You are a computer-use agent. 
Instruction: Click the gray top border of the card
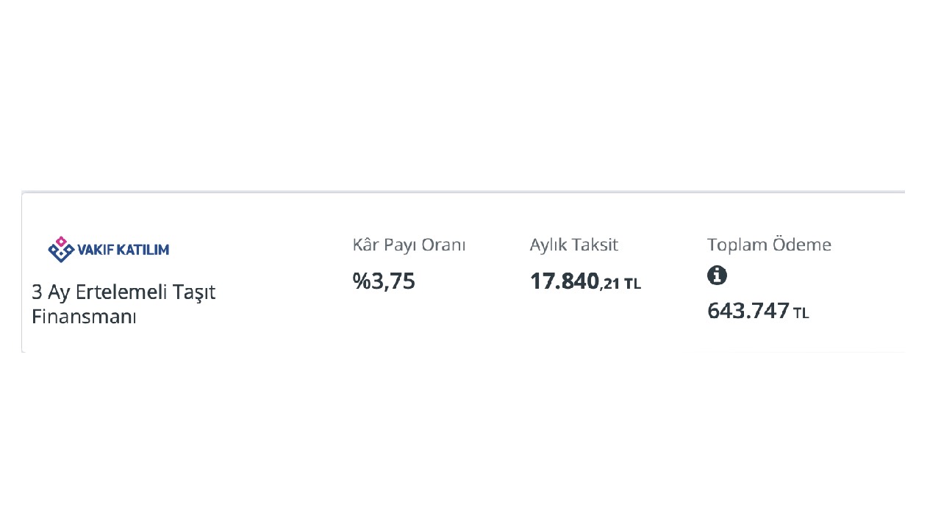click(463, 192)
